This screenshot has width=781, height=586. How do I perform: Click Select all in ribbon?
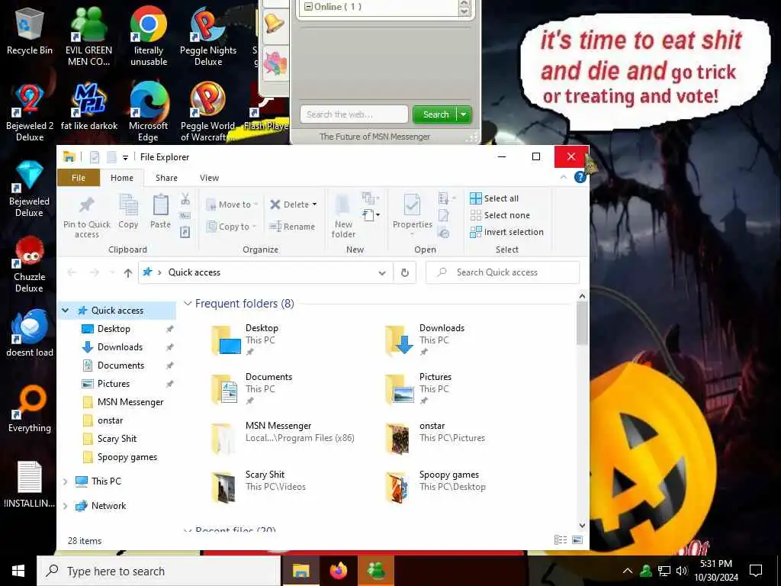pyautogui.click(x=494, y=198)
